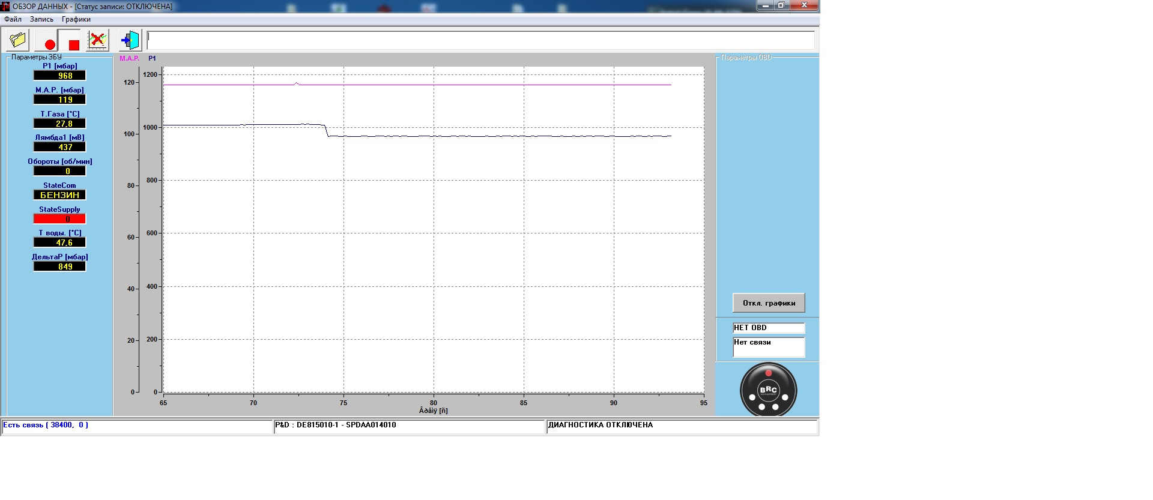Click the red StateSupply value display

(59, 219)
